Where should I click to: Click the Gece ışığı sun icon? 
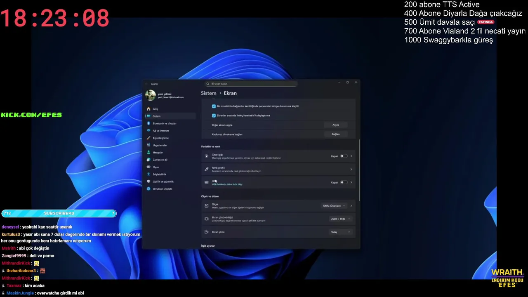coord(207,156)
